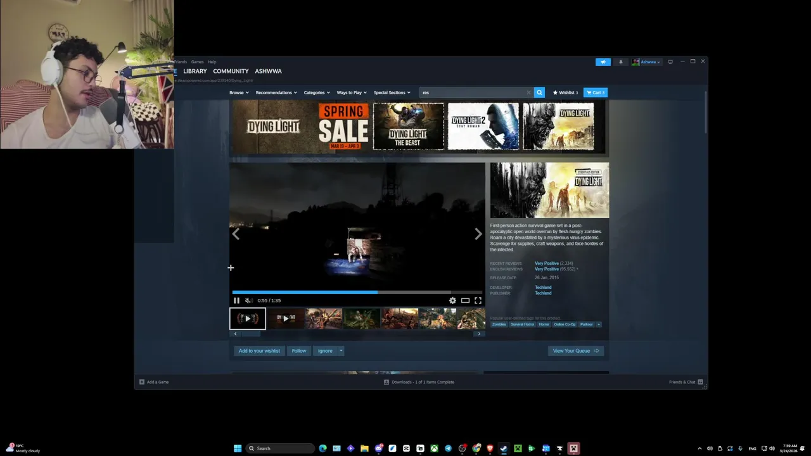811x456 pixels.
Task: Open the Steam taskbar icon
Action: (x=504, y=448)
